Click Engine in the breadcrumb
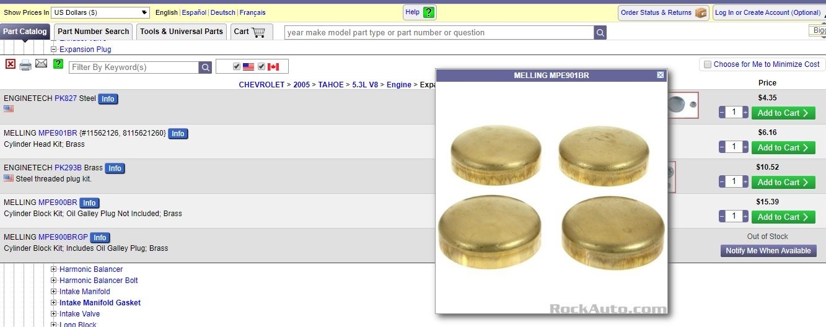The height and width of the screenshot is (327, 826). 399,85
